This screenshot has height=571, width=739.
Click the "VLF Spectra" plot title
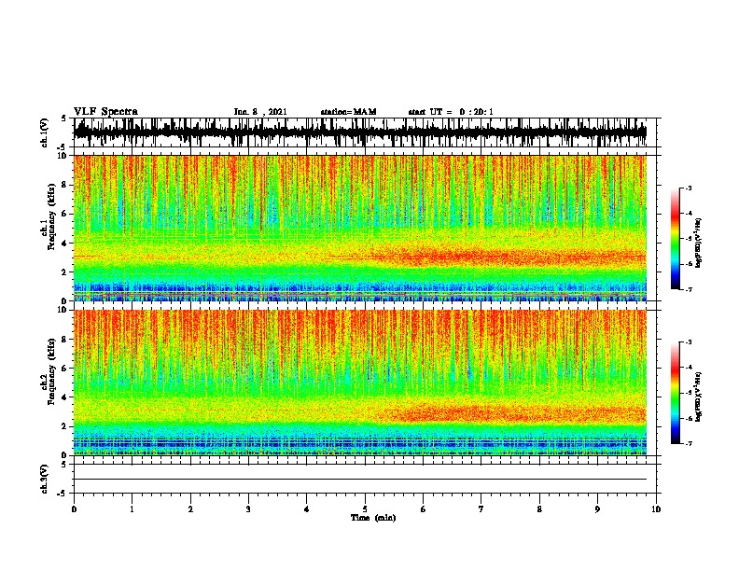coord(105,112)
